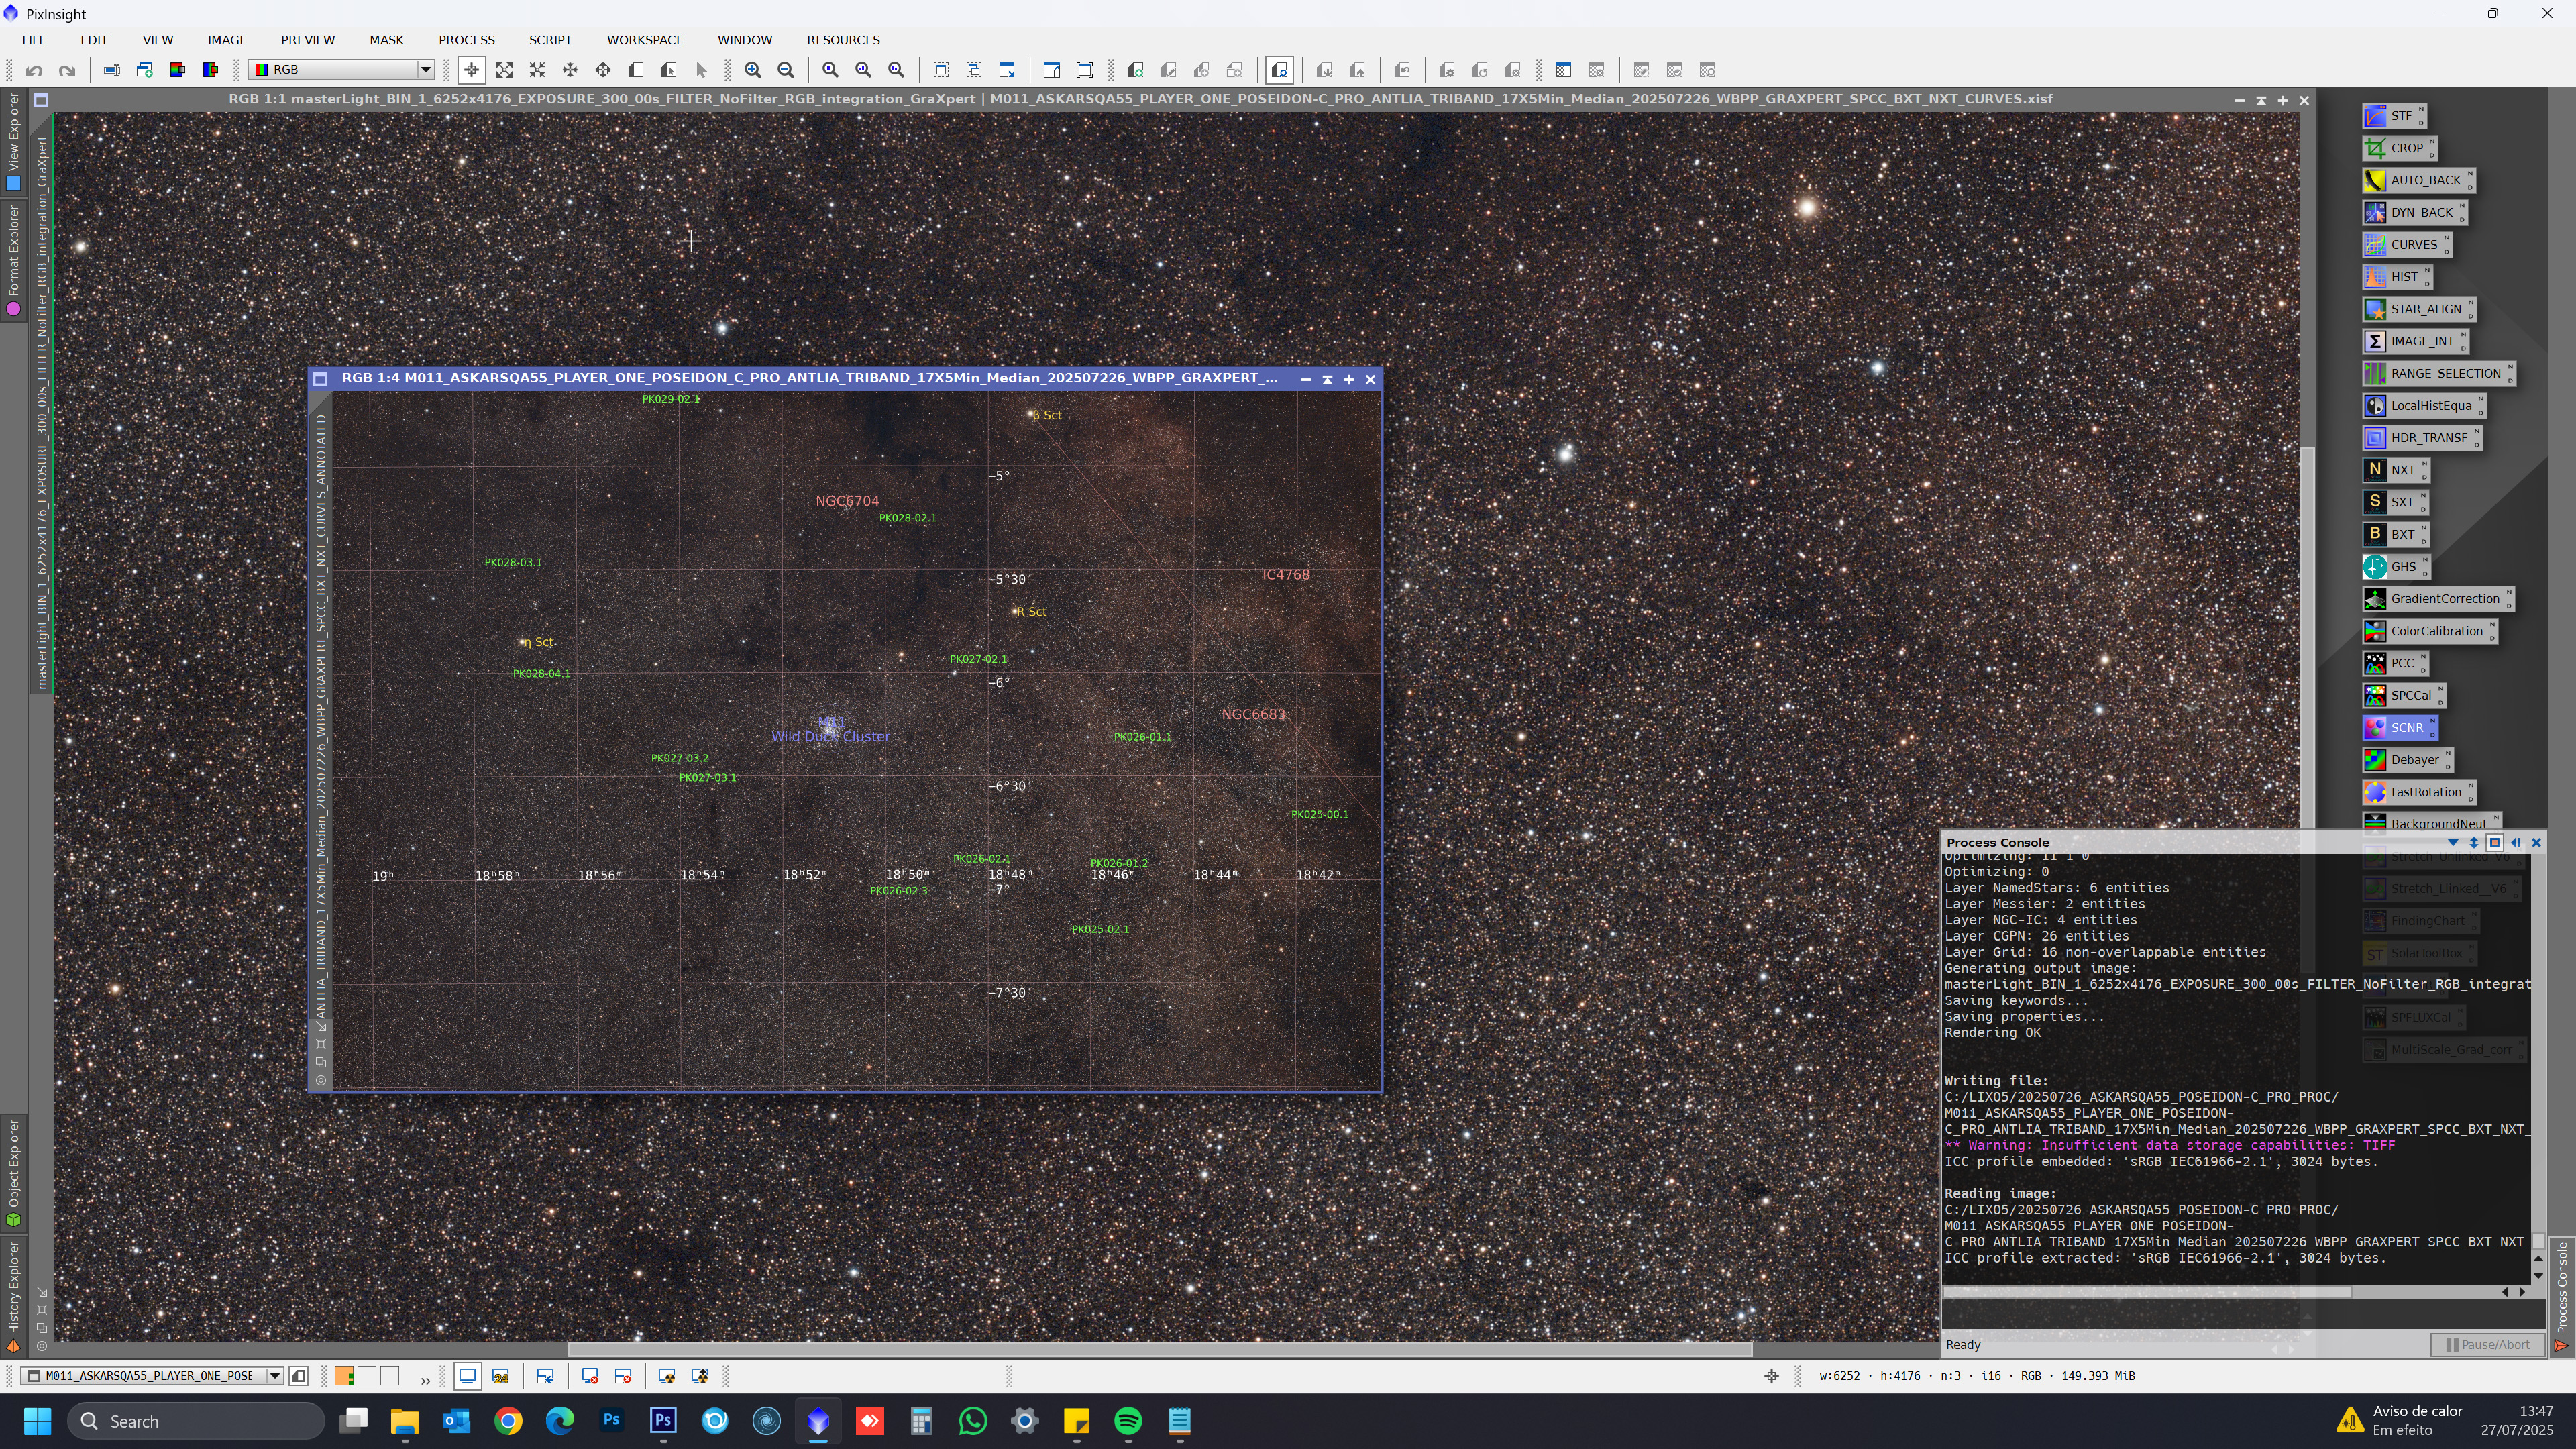Click the Undo arrow in toolbar

(x=34, y=70)
